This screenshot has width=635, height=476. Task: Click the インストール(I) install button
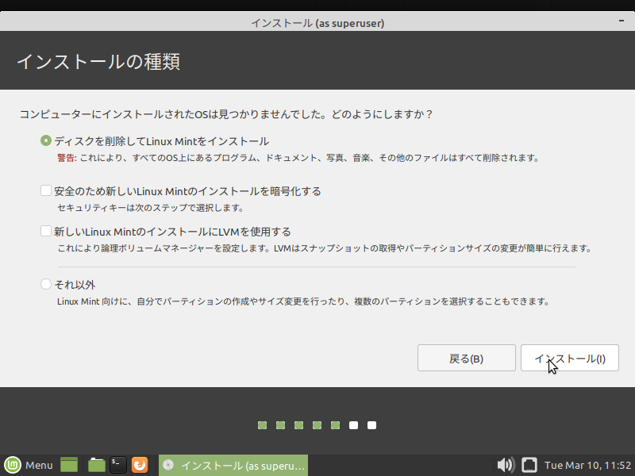click(570, 359)
